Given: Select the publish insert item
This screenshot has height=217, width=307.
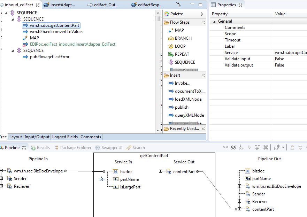Looking at the screenshot, I should click(x=178, y=107).
